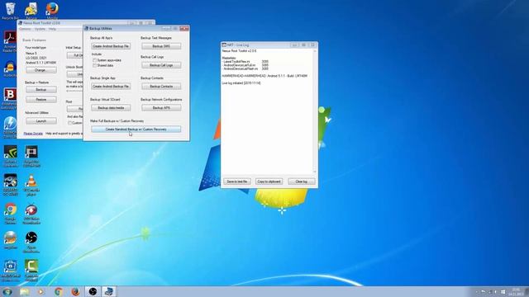Open the Recycle Bin desktop icon
The height and width of the screenshot is (297, 529).
tap(11, 10)
